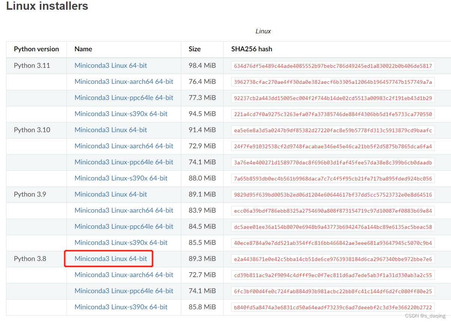451x322 pixels.
Task: Open Python 3.9 Miniconda3 Linux-ppc64le 64-bit link
Action: [x=124, y=227]
